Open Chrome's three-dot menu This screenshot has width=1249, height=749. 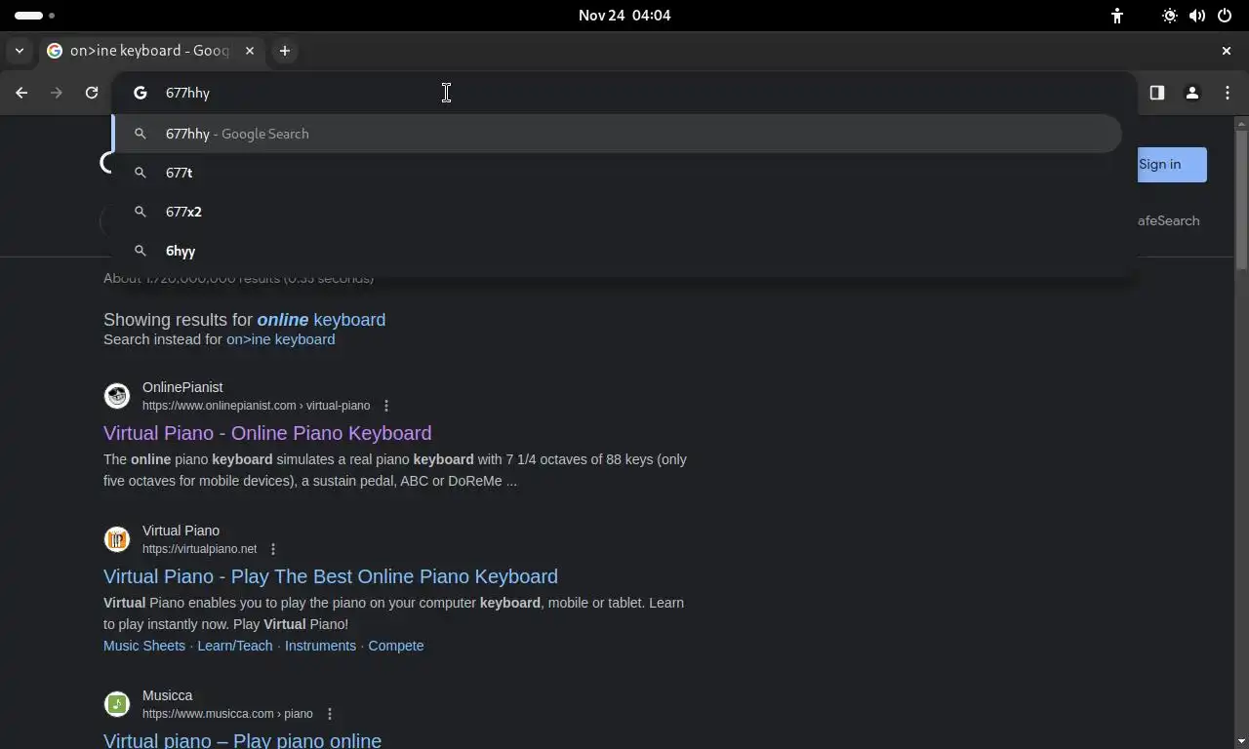tap(1228, 93)
